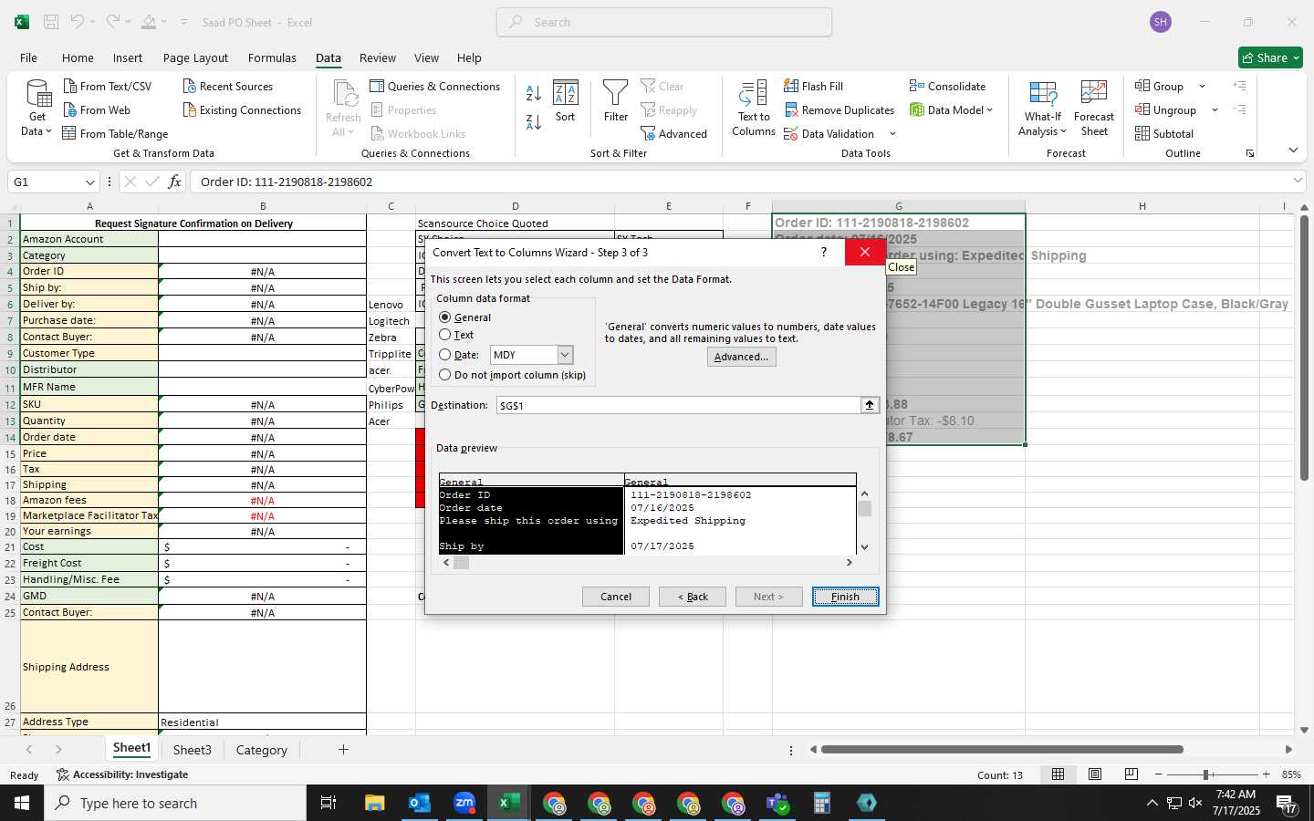This screenshot has height=821, width=1314.
Task: Run Flash Fill
Action: 814,86
